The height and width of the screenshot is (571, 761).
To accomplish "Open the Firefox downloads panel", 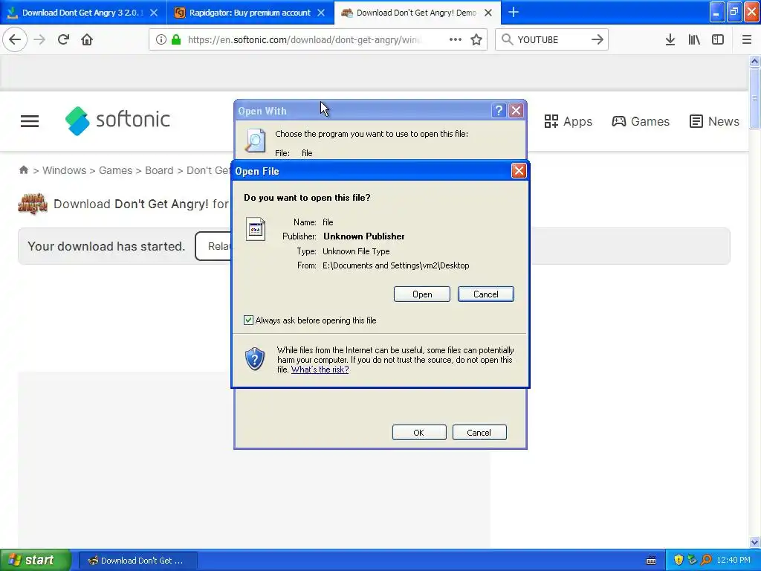I will (x=670, y=39).
